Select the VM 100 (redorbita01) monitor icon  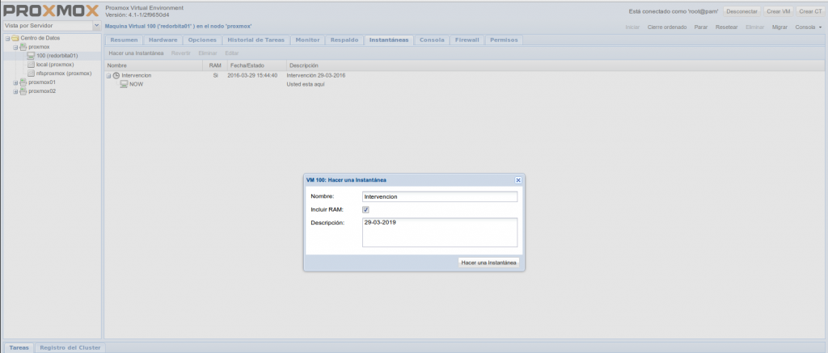pos(31,56)
